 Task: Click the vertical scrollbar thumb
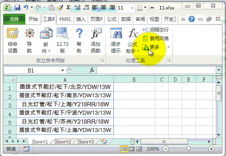click(219, 93)
